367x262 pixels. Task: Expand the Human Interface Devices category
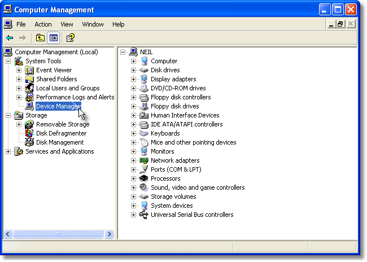click(133, 115)
